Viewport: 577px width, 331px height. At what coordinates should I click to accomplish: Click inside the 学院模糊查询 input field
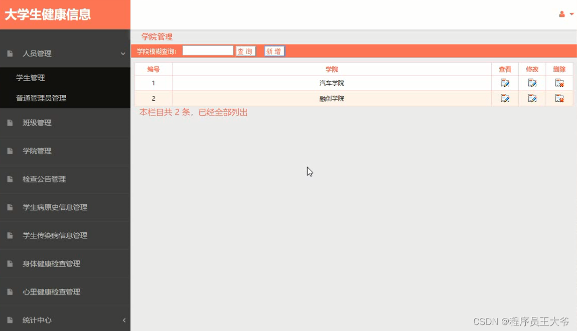tap(207, 50)
